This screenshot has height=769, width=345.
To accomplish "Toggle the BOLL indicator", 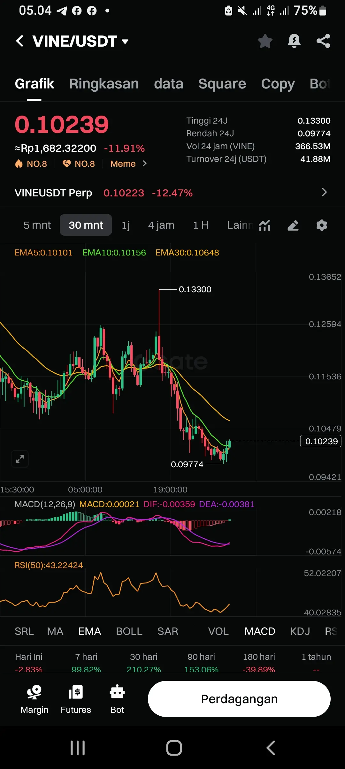I will coord(129,631).
